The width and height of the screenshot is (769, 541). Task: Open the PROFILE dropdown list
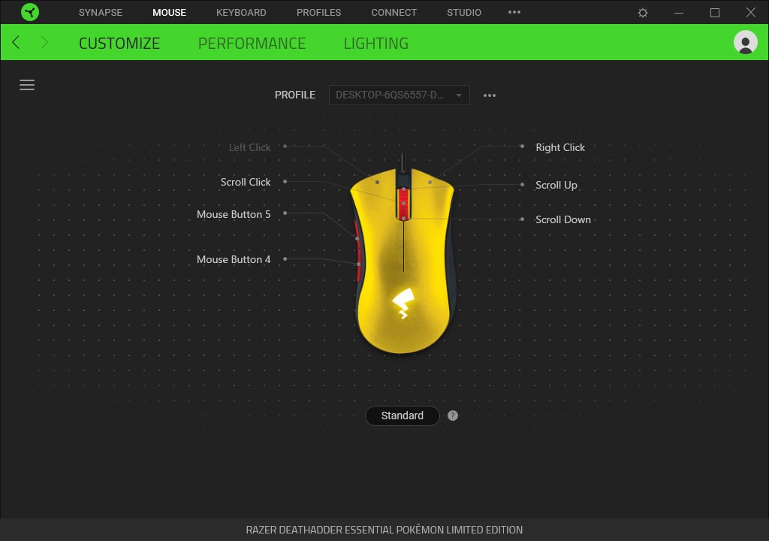click(x=400, y=95)
